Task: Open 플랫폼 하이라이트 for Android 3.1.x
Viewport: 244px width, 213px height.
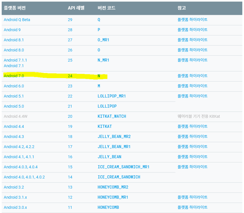Action: point(193,197)
